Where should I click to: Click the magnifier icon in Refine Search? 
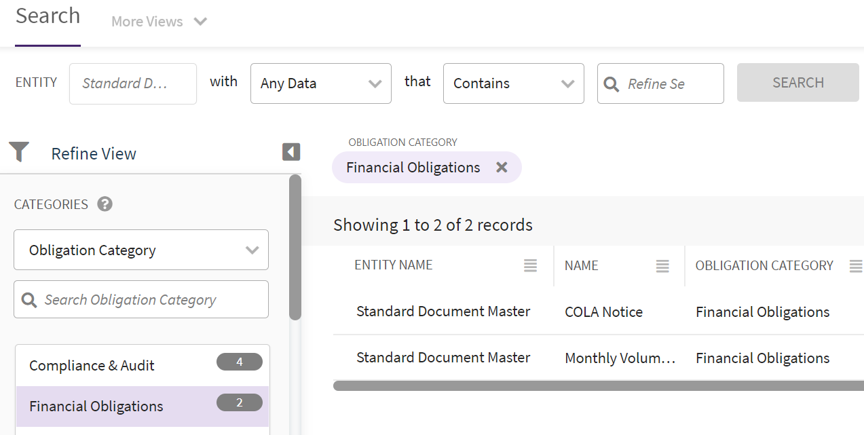pyautogui.click(x=612, y=84)
